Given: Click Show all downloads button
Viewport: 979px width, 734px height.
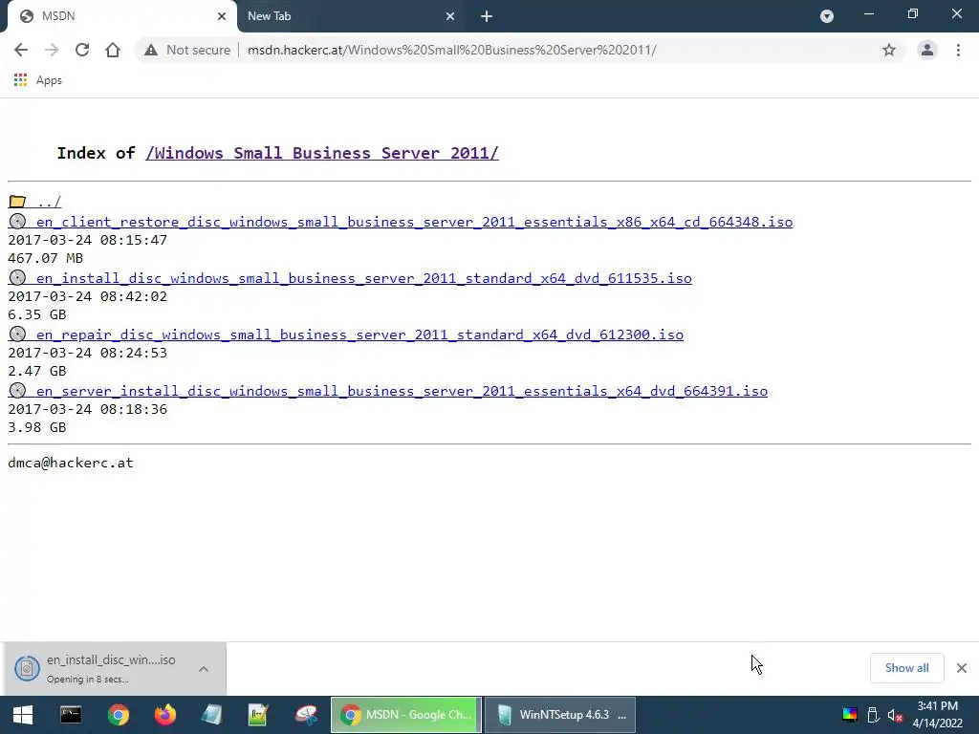Looking at the screenshot, I should coord(906,668).
